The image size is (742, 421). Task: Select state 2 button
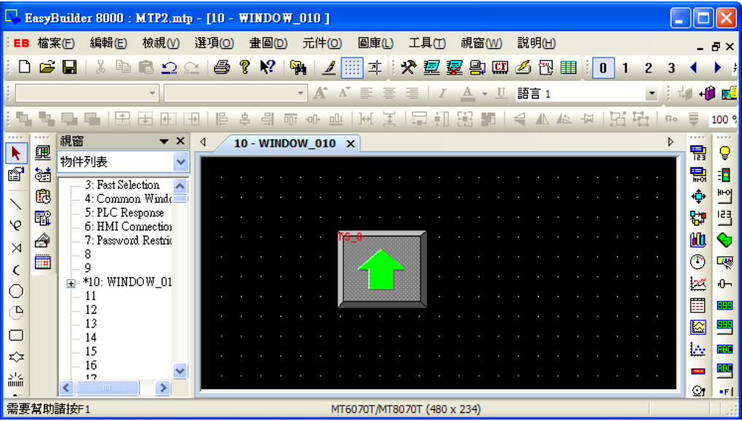coord(648,68)
